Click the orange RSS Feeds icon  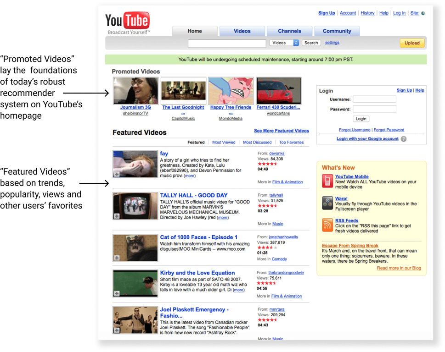click(327, 225)
